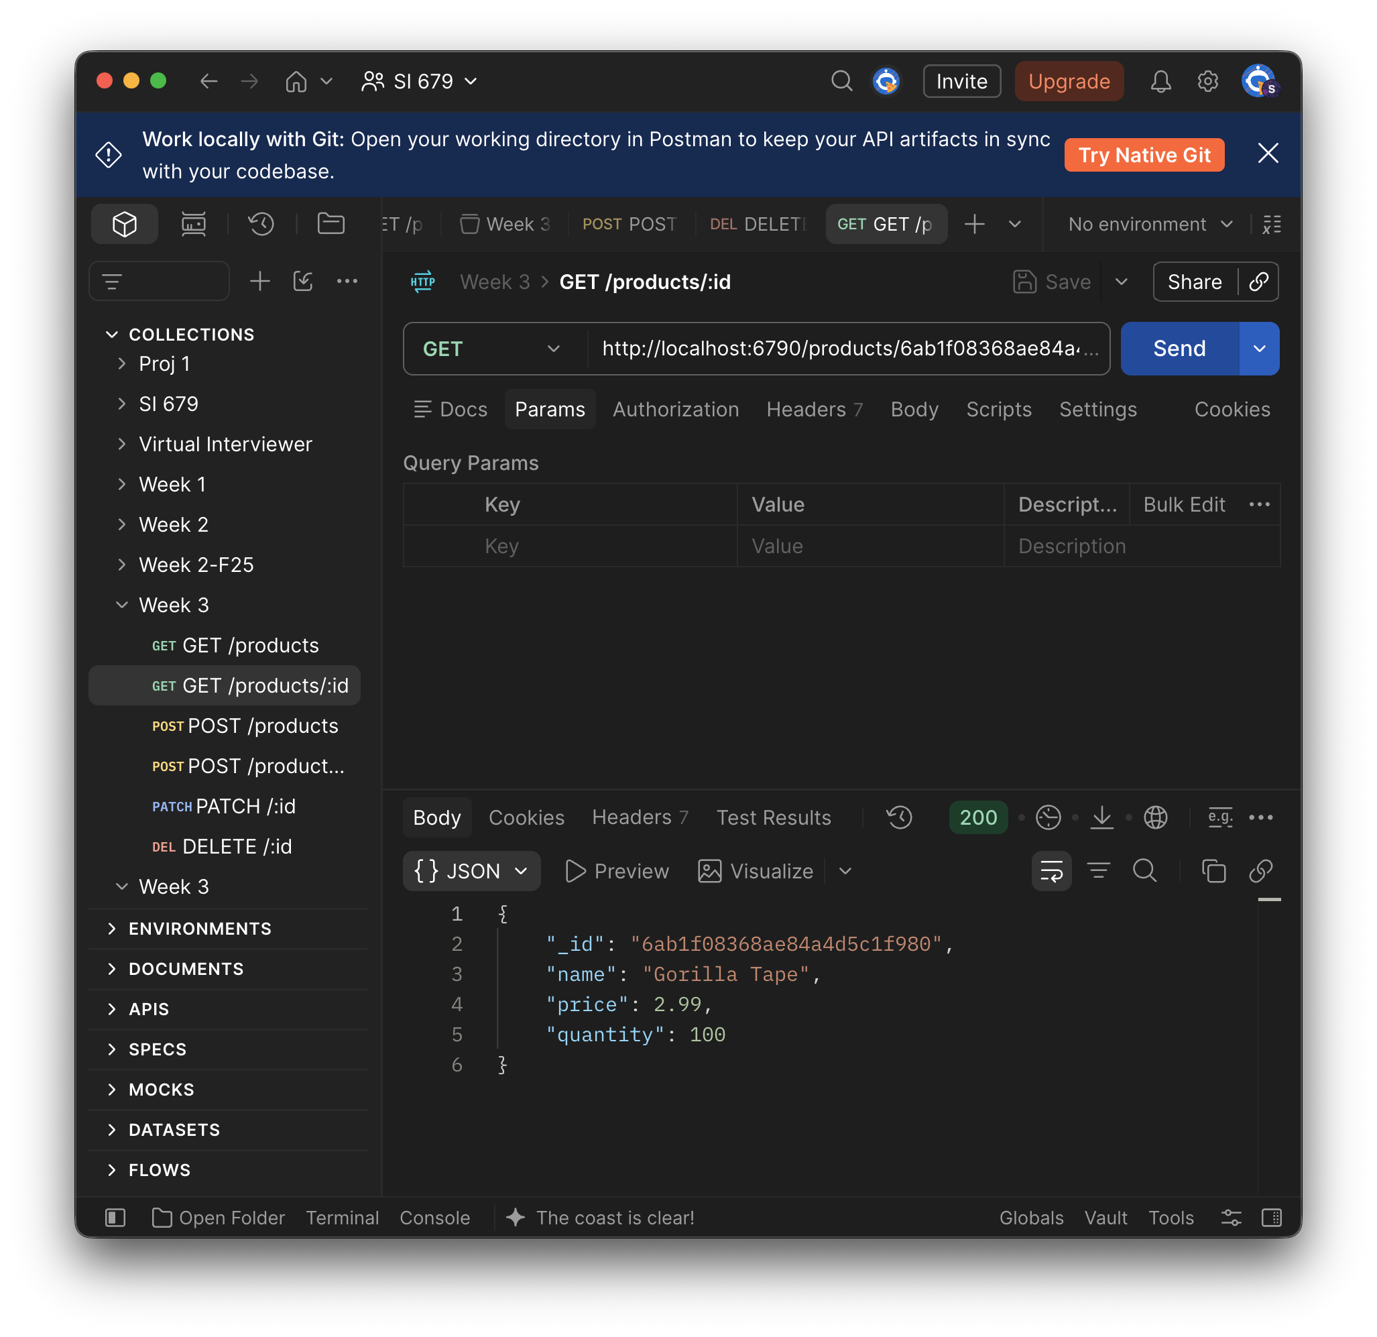
Task: Click the Invite button
Action: click(962, 82)
